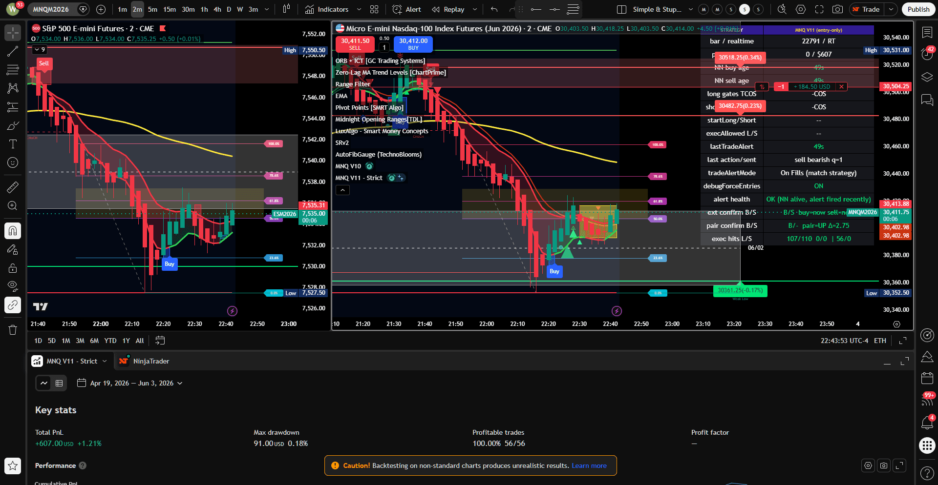Switch to the 1h timeframe
The width and height of the screenshot is (938, 485).
(204, 9)
